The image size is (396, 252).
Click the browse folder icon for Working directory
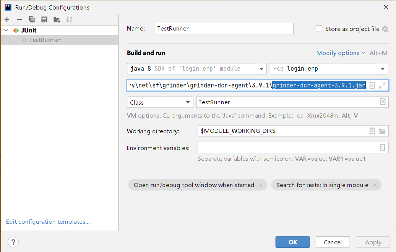(x=382, y=131)
